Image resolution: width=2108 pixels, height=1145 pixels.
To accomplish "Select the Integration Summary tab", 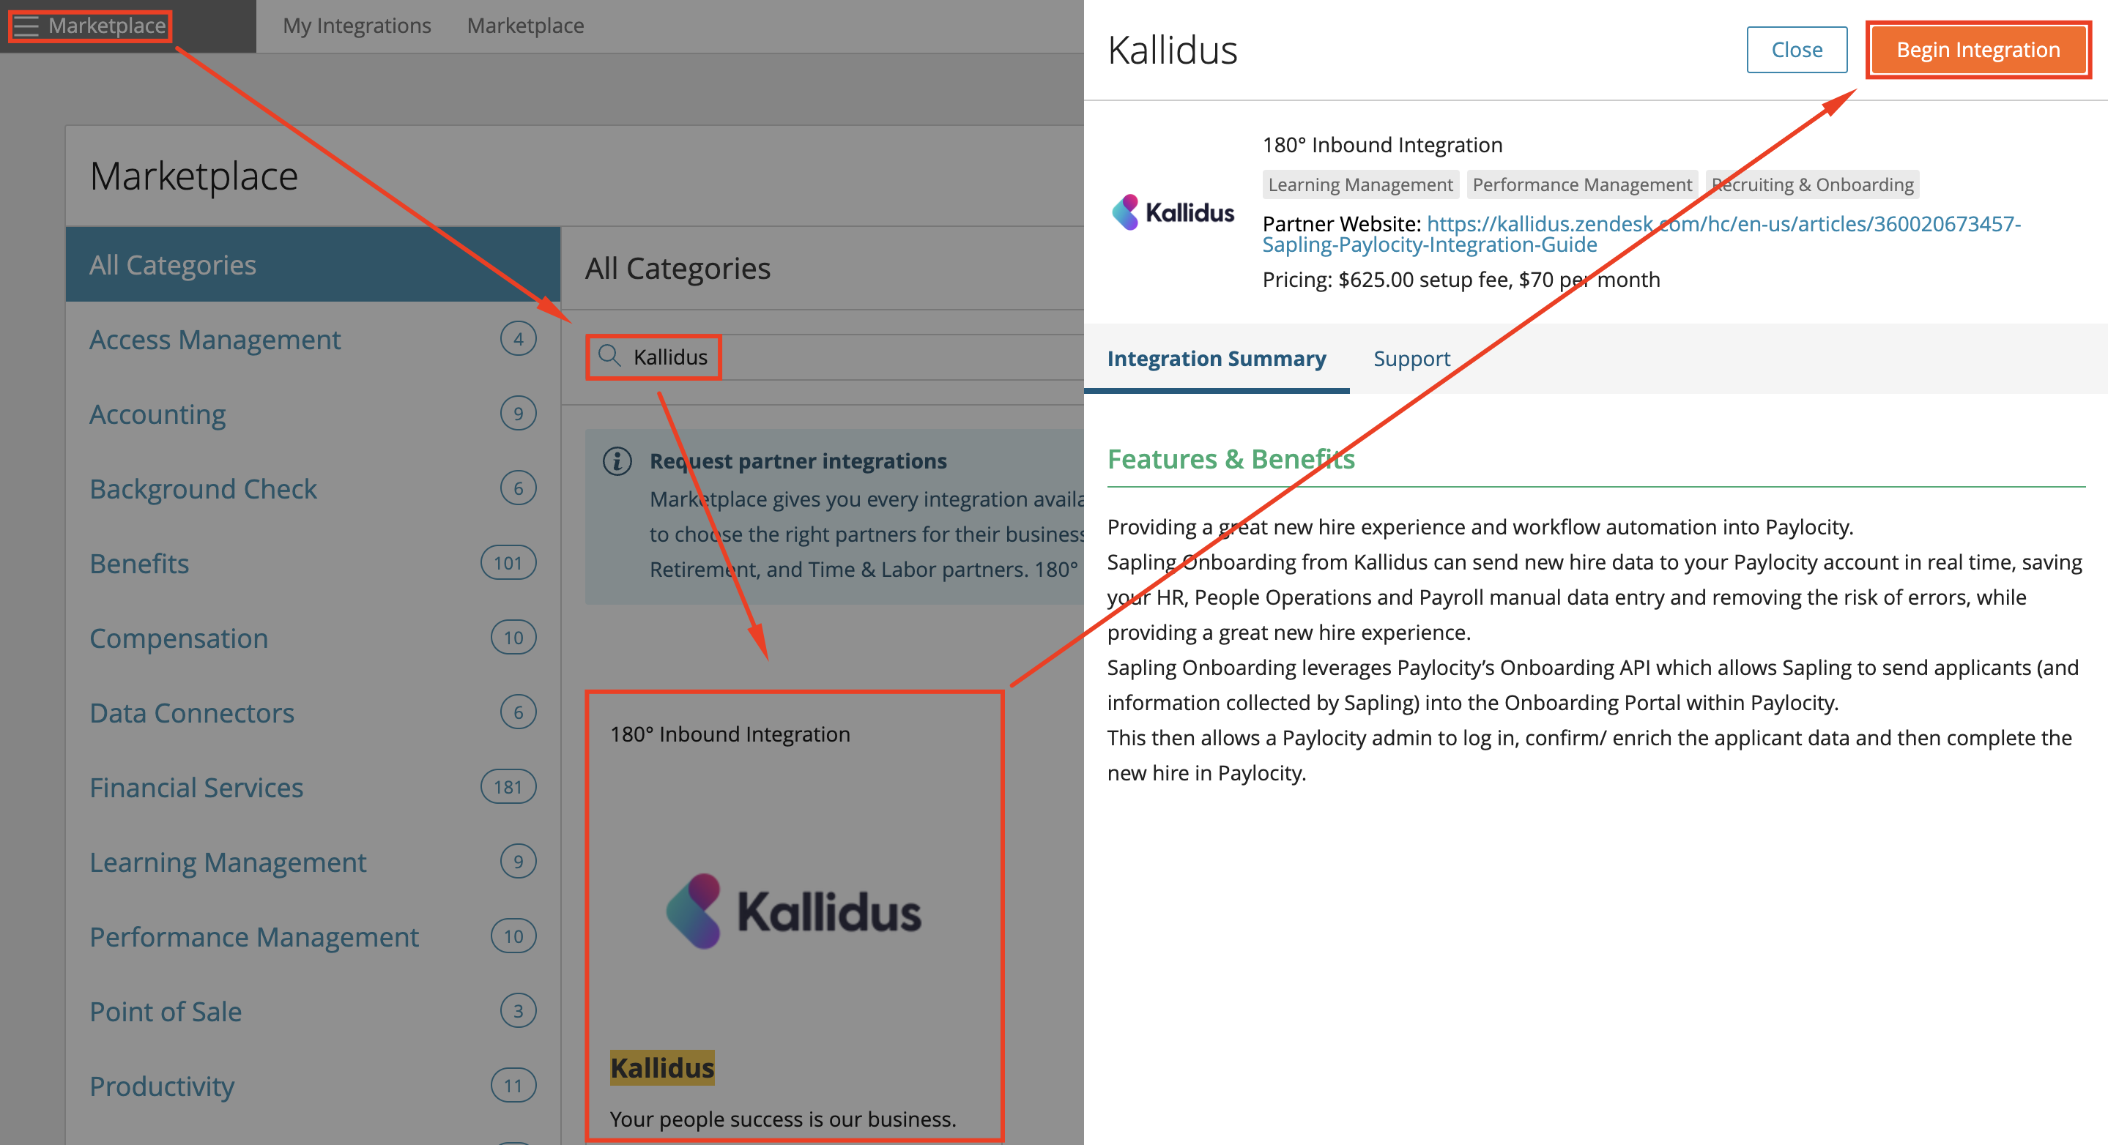I will pyautogui.click(x=1217, y=358).
